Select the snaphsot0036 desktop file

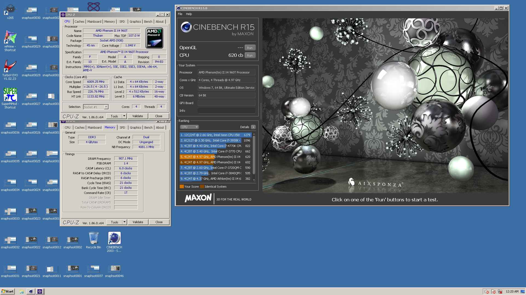tap(10, 128)
